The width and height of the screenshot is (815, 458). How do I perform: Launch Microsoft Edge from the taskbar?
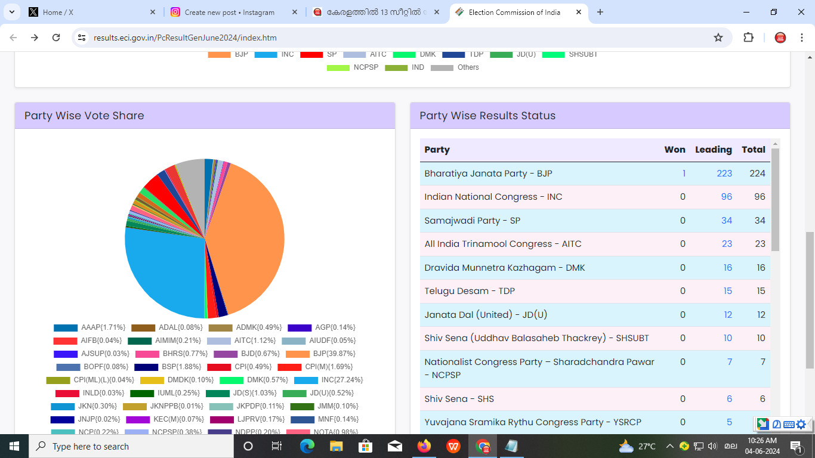click(x=307, y=446)
